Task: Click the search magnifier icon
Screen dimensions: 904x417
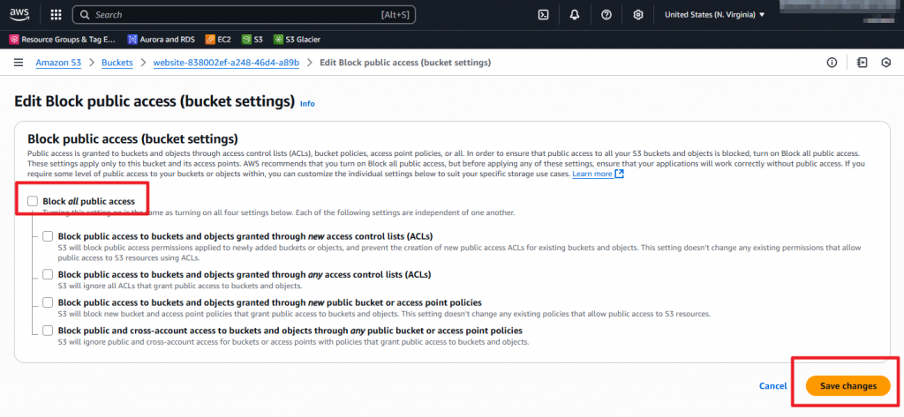Action: point(85,15)
